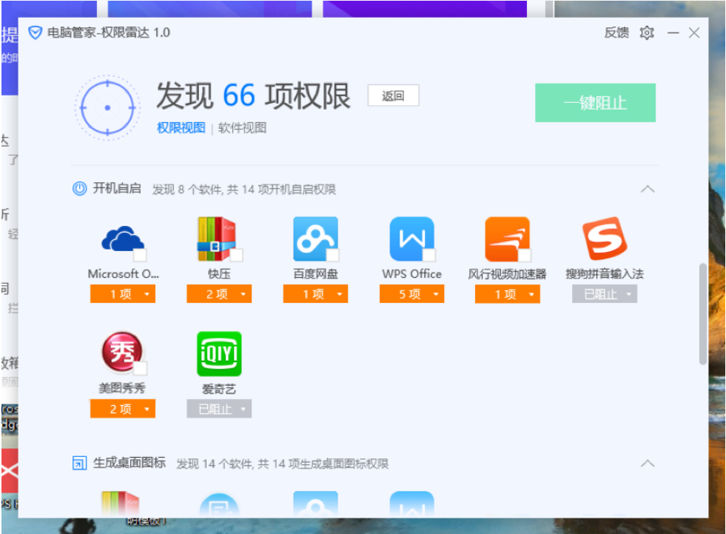Click the WPS Office name label
Viewport: 726px width, 534px height.
[x=412, y=274]
